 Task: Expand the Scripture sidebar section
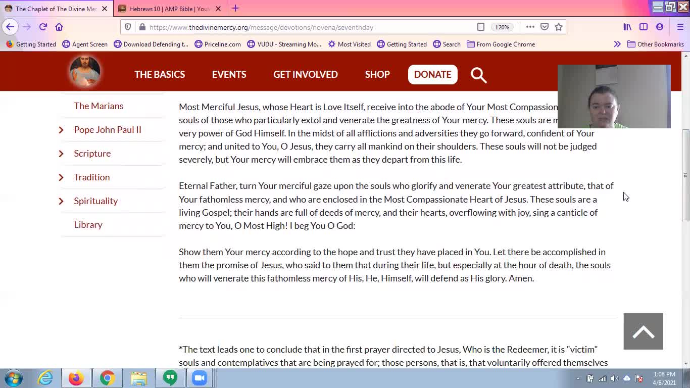(x=61, y=154)
